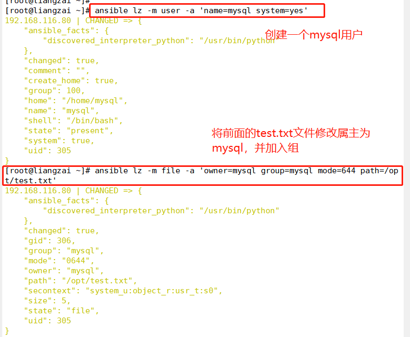Click the "size": 5 line
The height and width of the screenshot is (337, 410).
pyautogui.click(x=47, y=301)
